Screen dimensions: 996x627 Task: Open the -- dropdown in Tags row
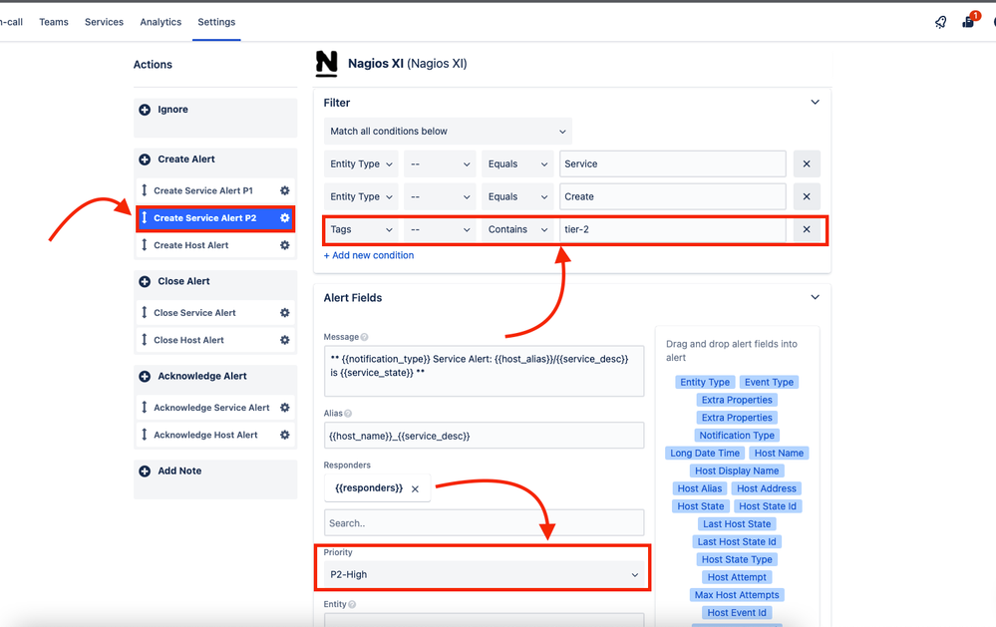441,229
